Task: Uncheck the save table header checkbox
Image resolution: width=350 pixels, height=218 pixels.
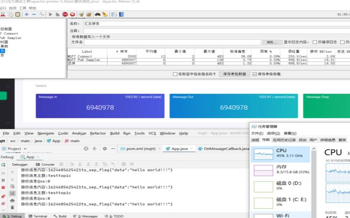Action: [x=255, y=74]
